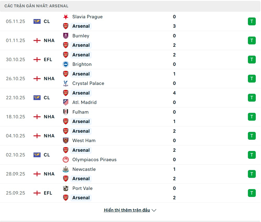Open 'Hiển thị thêm trận đấu' link
This screenshot has width=261, height=222.
[x=127, y=210]
